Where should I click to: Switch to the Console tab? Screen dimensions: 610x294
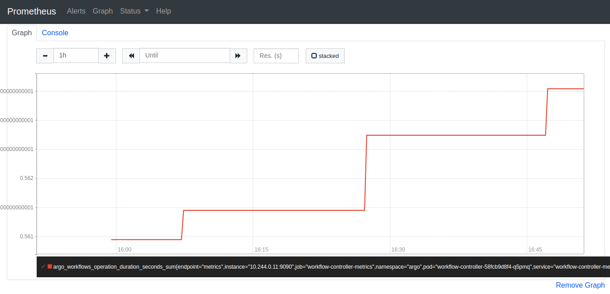click(x=55, y=33)
